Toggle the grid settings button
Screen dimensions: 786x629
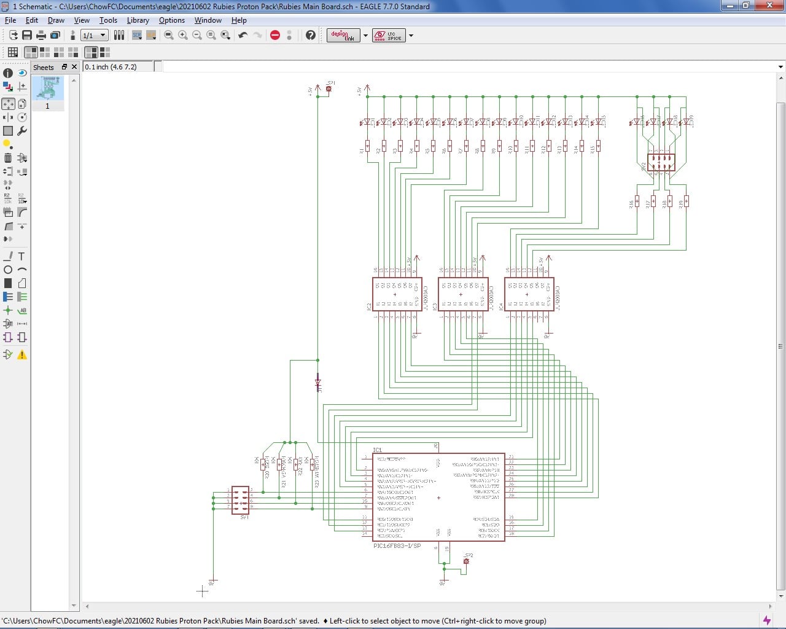point(12,52)
